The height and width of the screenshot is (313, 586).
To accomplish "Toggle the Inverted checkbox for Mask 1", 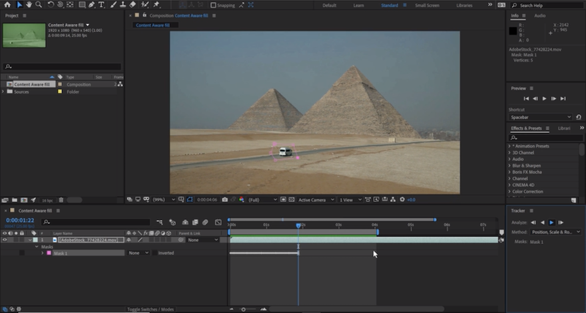I will tap(155, 253).
